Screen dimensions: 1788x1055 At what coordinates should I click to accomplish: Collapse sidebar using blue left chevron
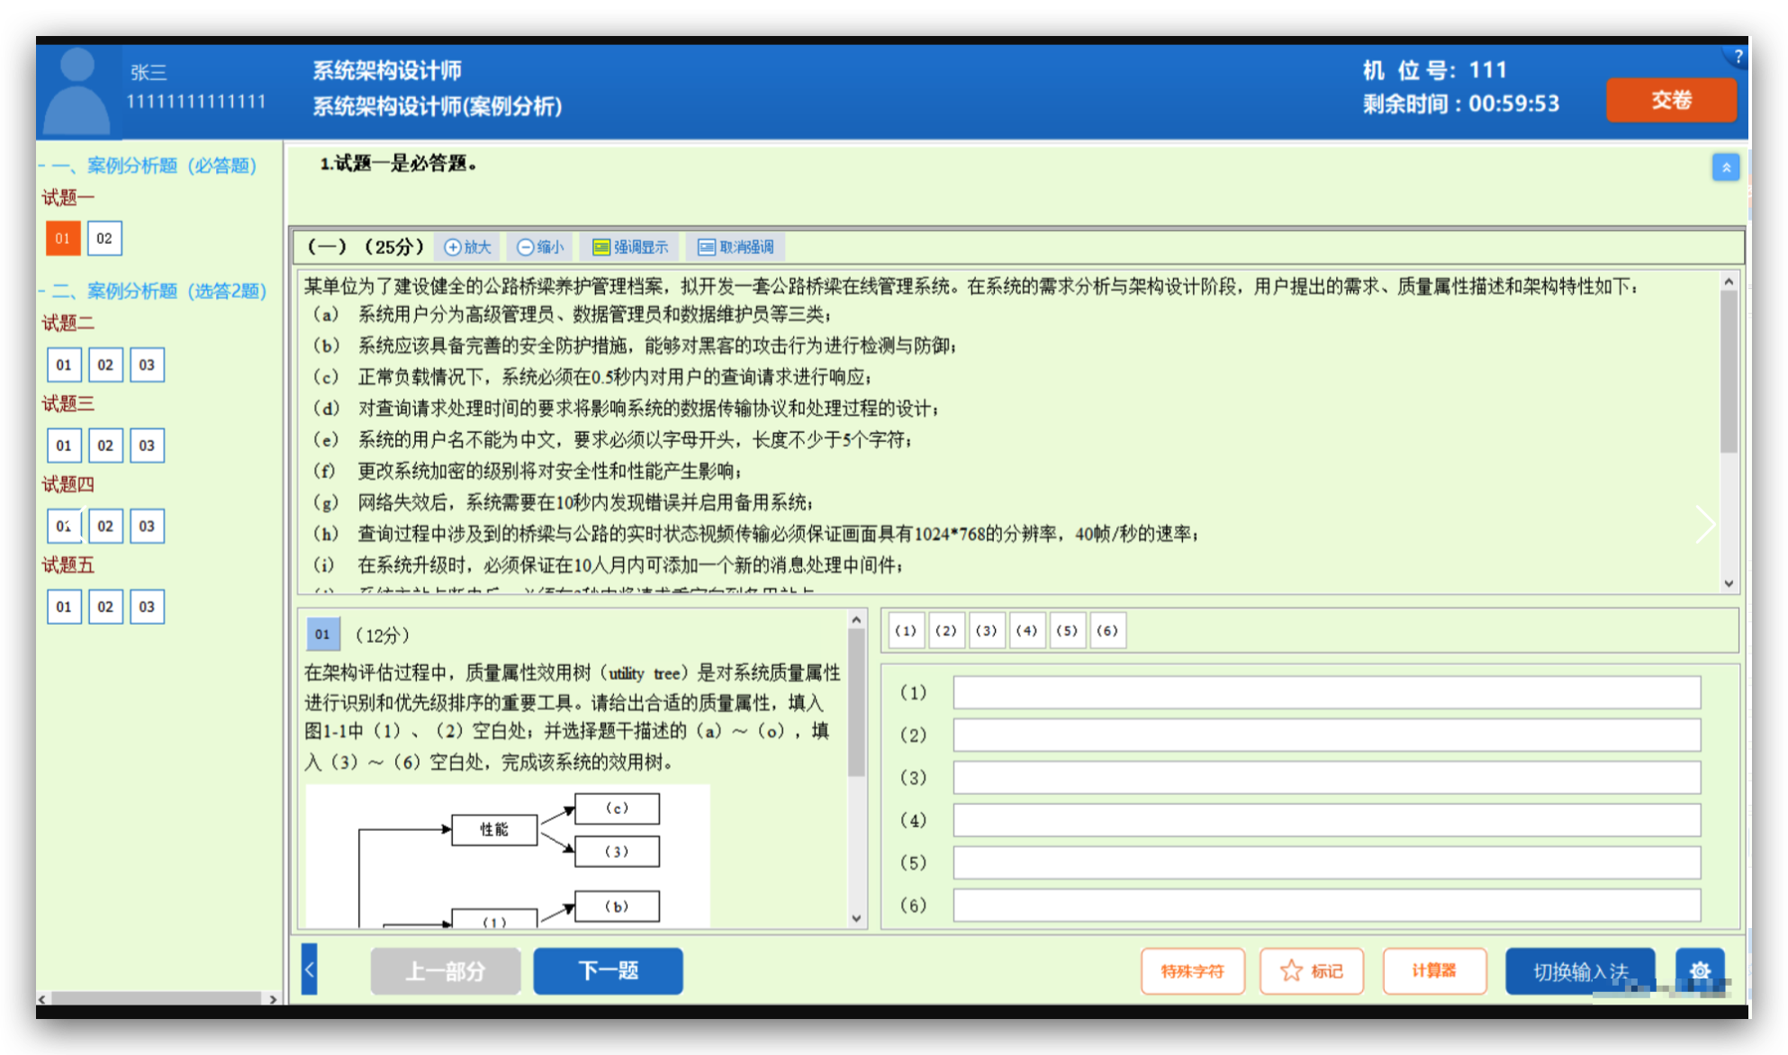pyautogui.click(x=309, y=969)
